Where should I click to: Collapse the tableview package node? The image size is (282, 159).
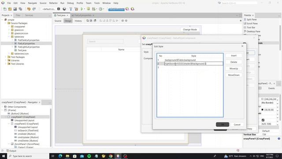point(9,37)
